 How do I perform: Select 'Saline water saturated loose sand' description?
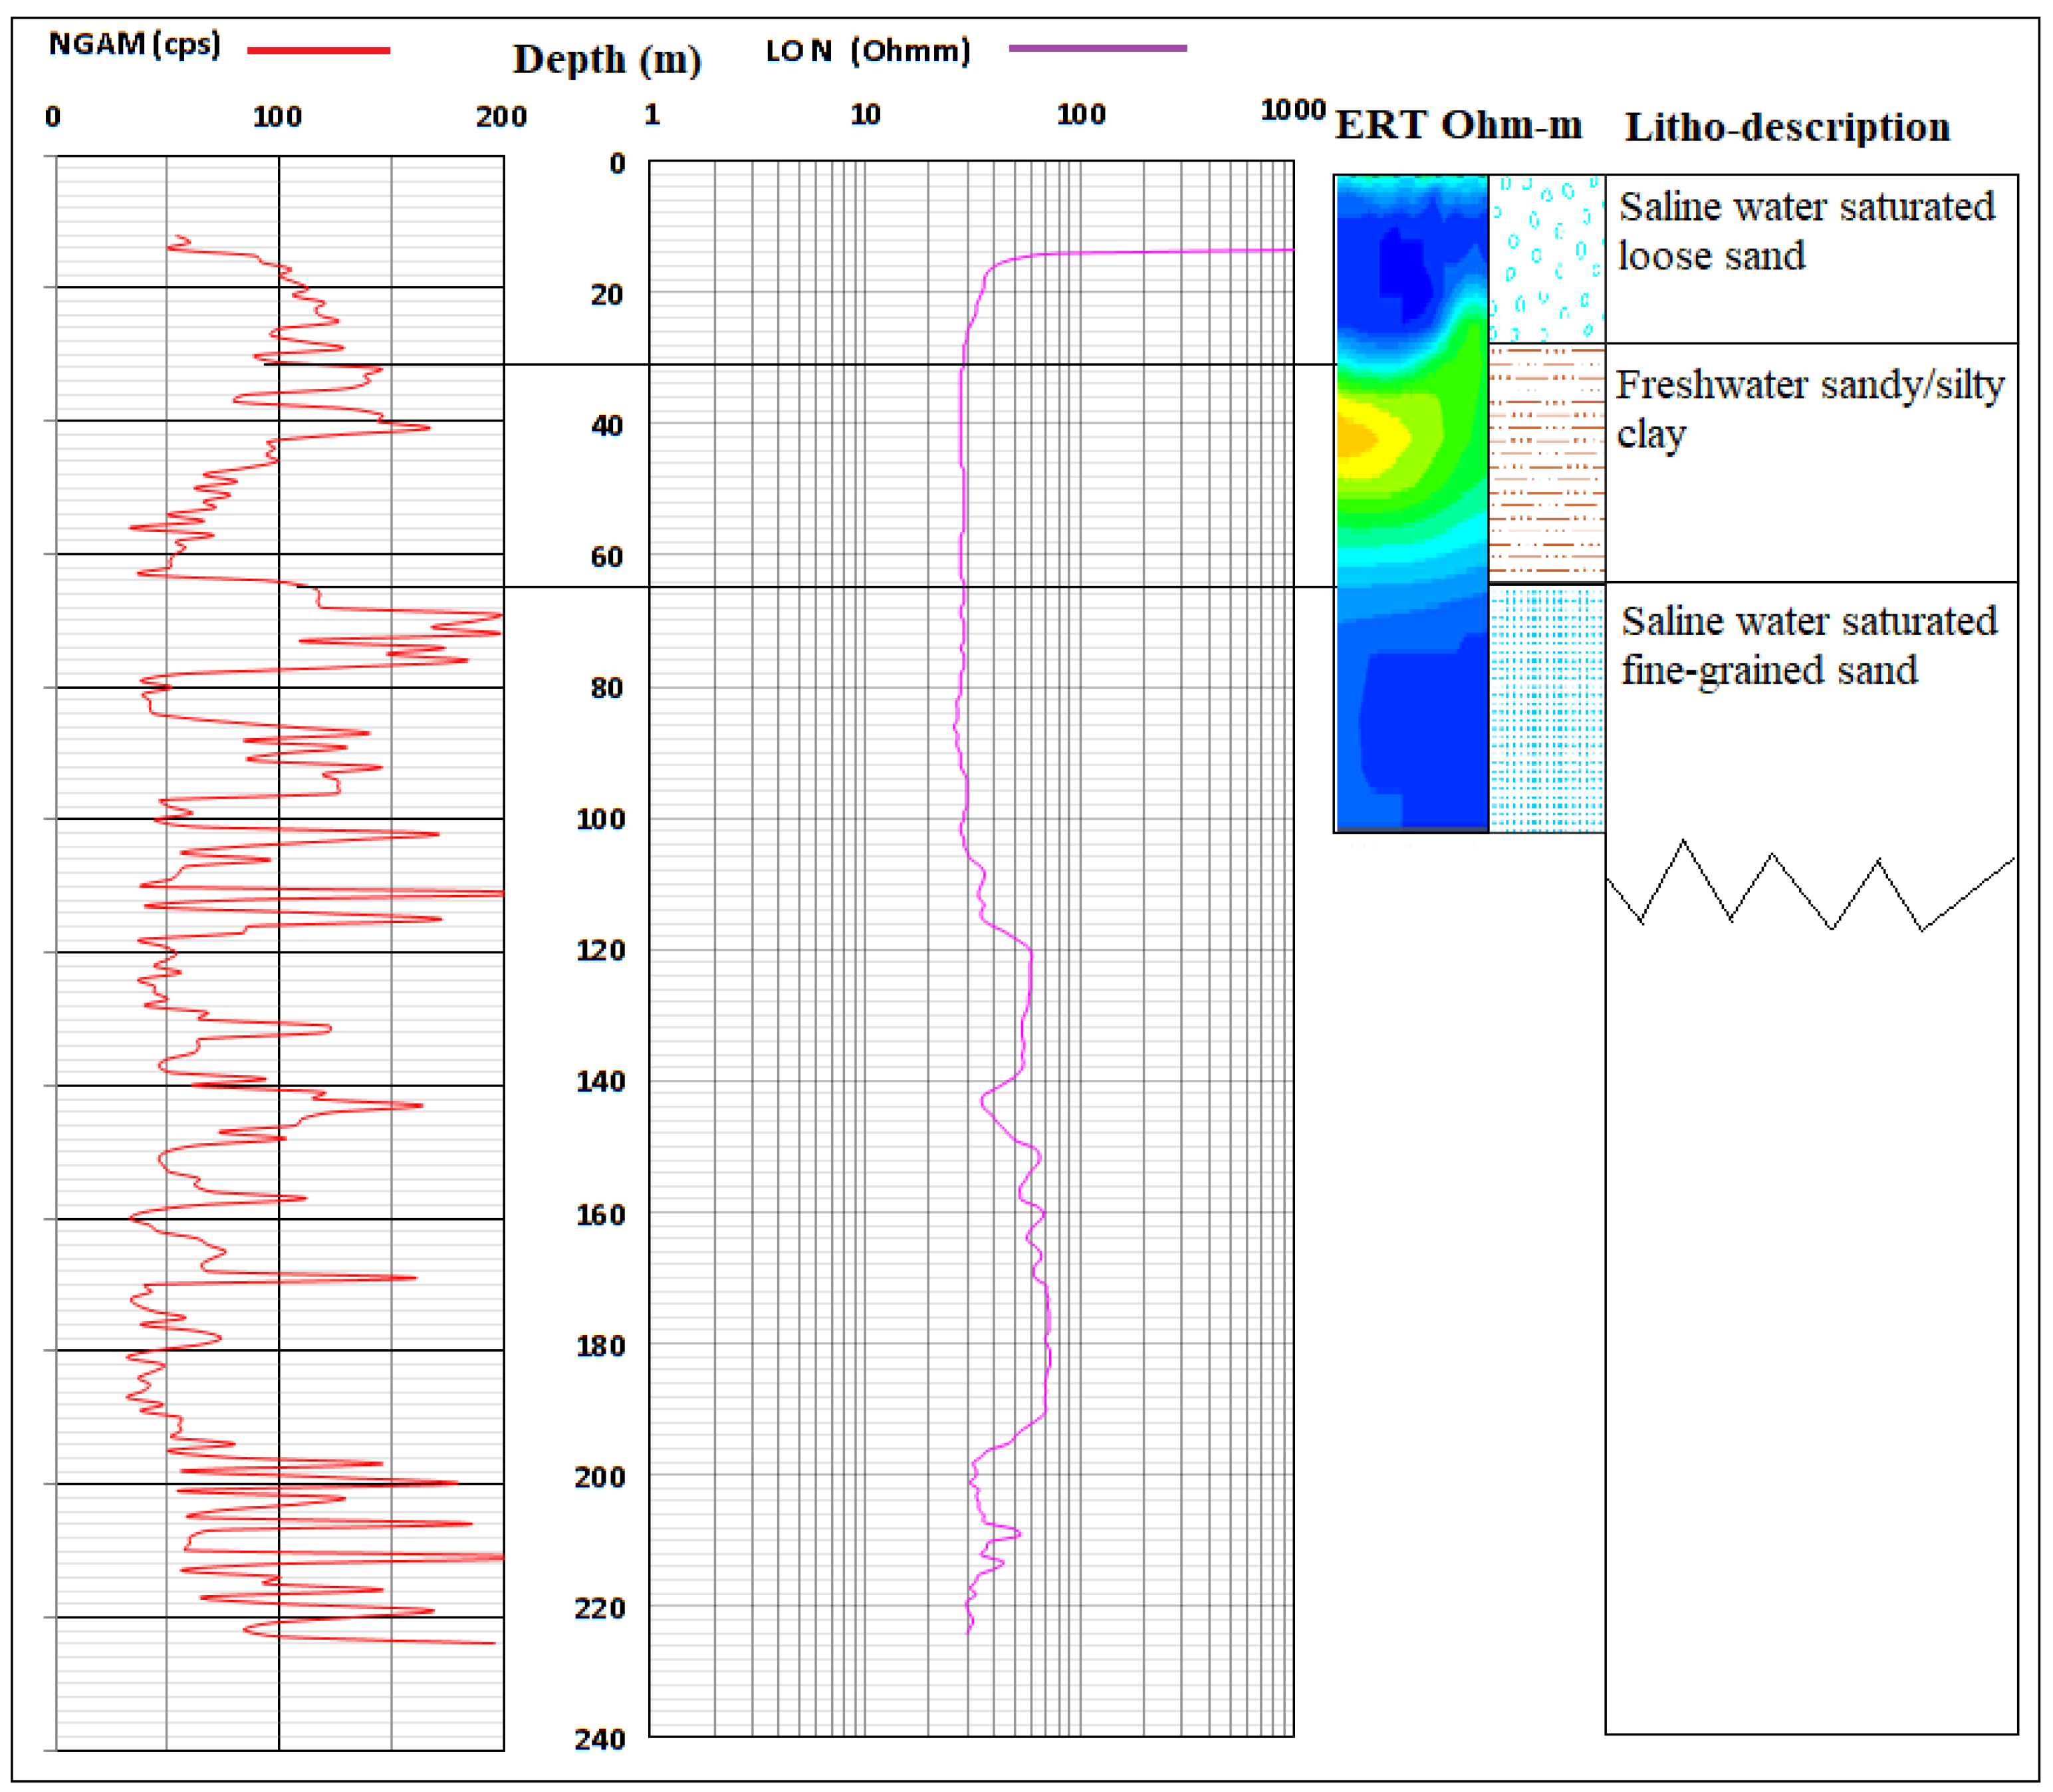[x=1806, y=231]
